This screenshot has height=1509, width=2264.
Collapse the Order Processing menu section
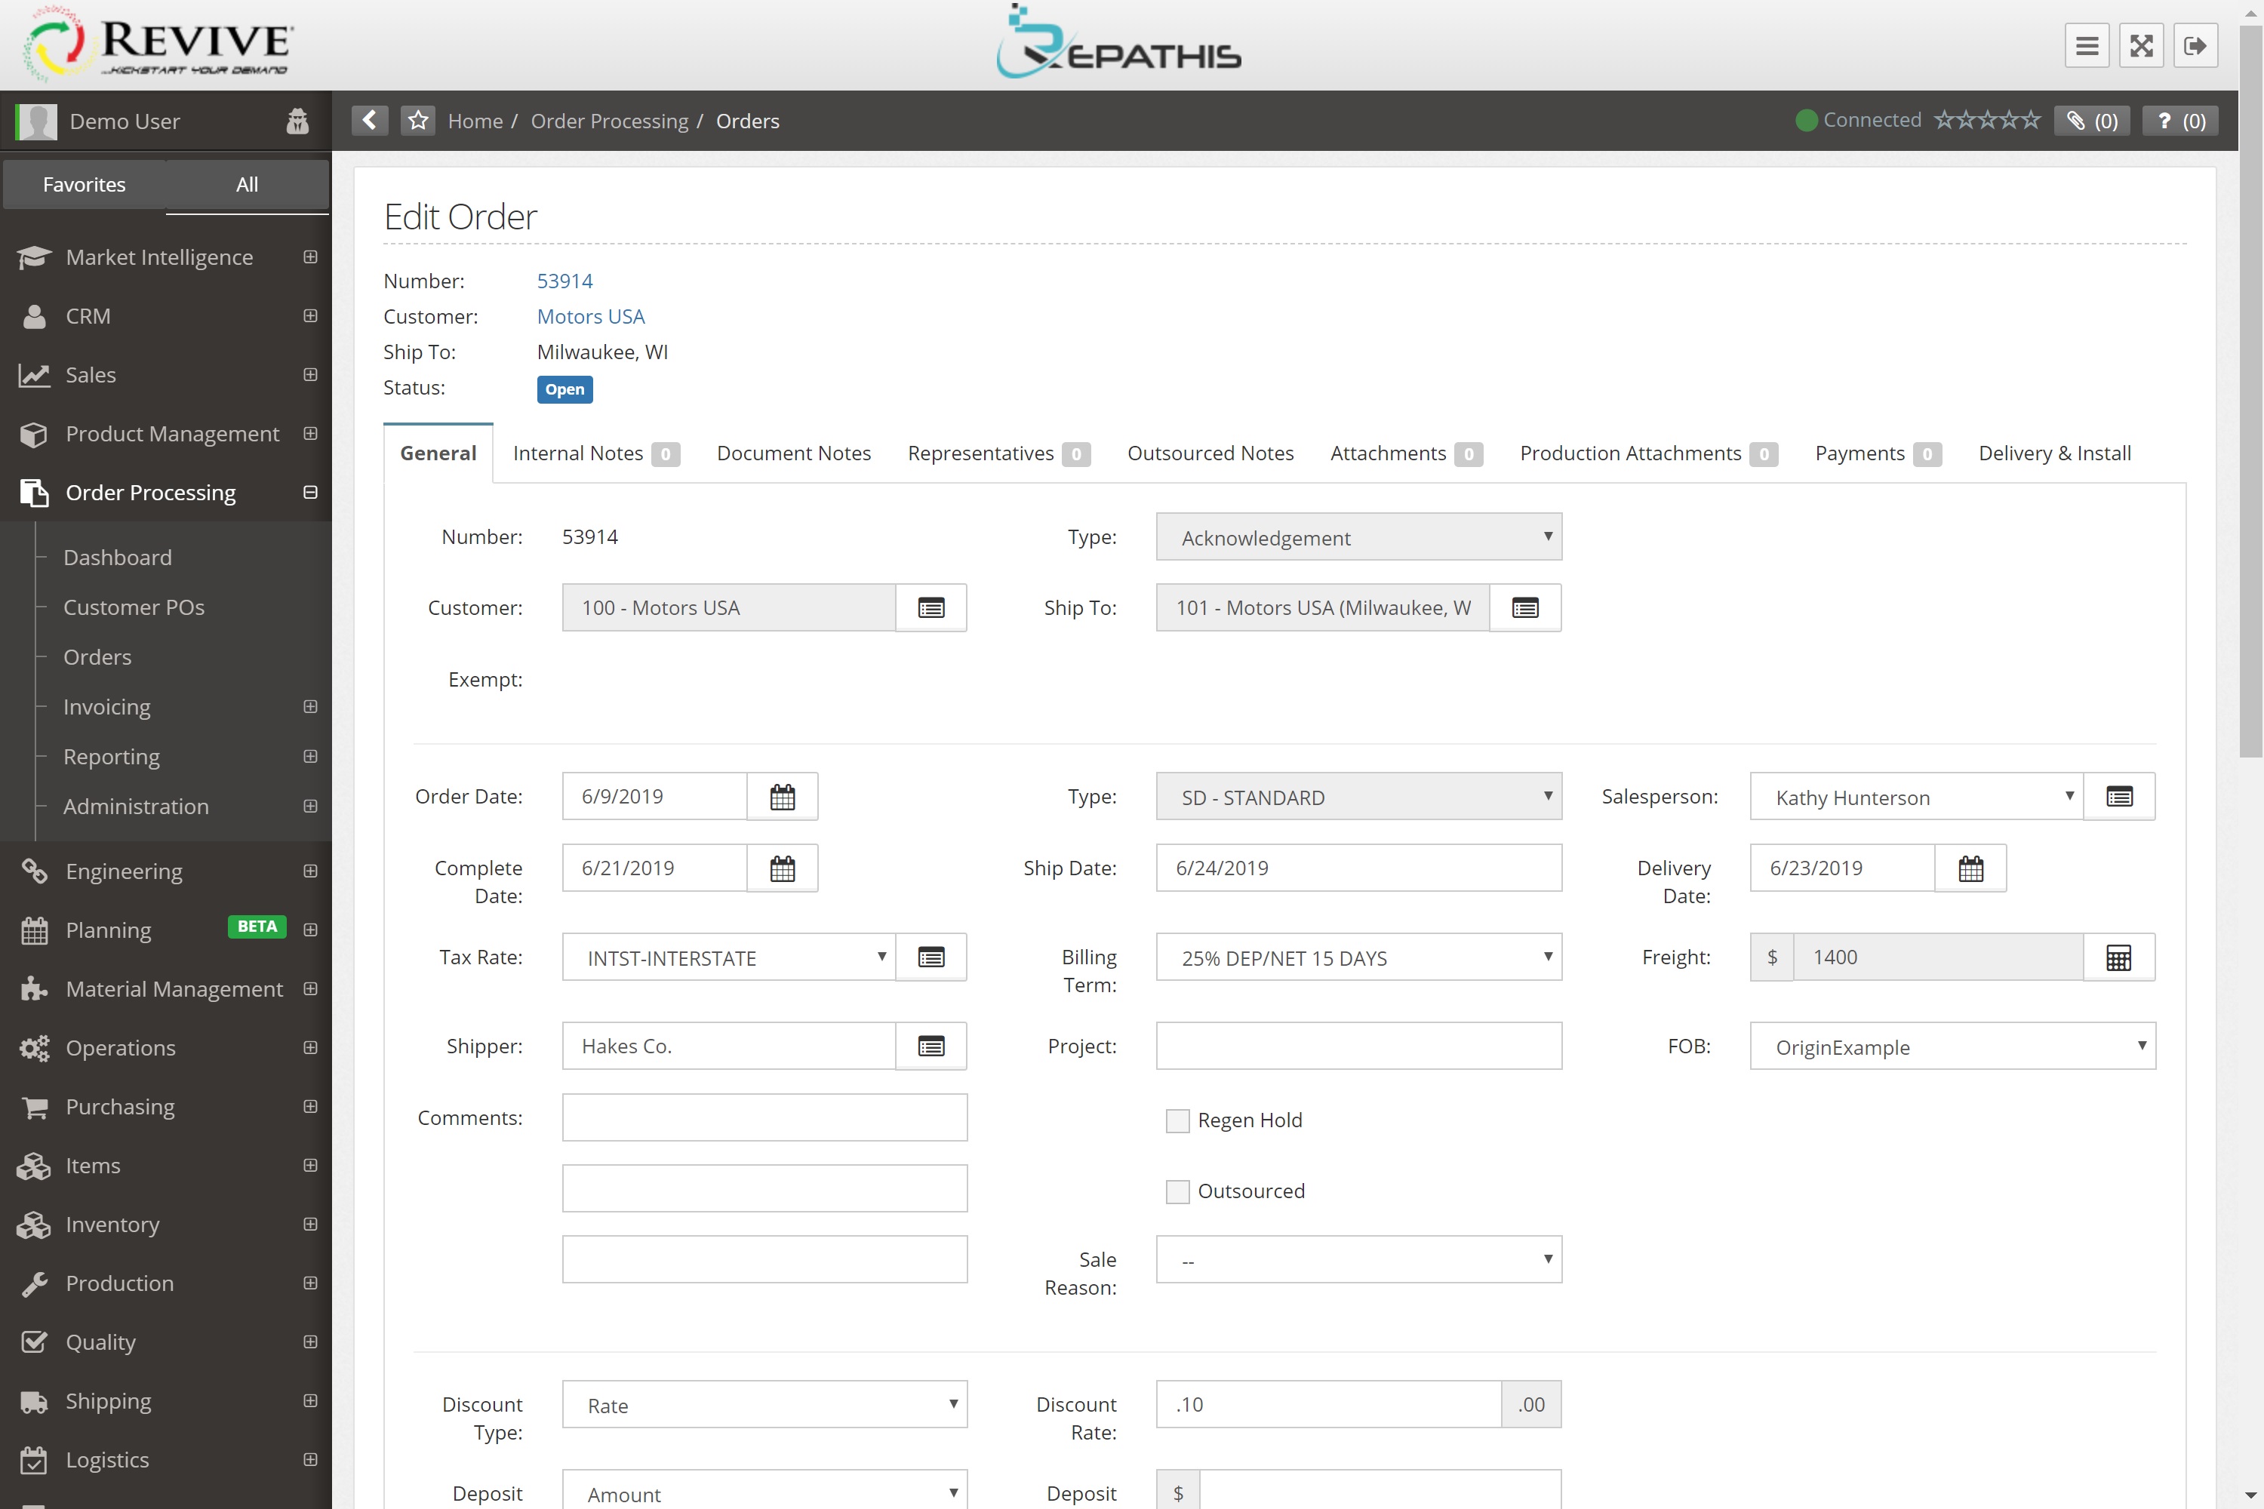310,493
